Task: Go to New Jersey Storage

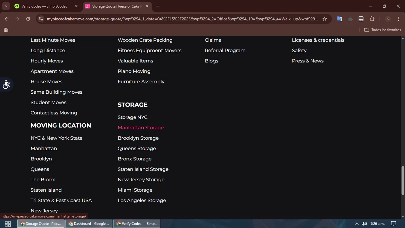Action: [x=141, y=180]
